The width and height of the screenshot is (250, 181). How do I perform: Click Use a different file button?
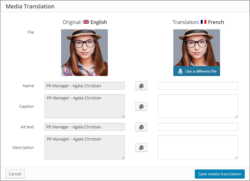coord(197,71)
